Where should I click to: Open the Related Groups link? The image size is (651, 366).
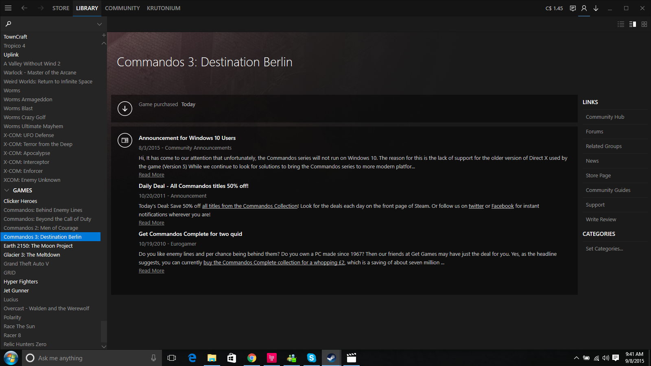604,146
